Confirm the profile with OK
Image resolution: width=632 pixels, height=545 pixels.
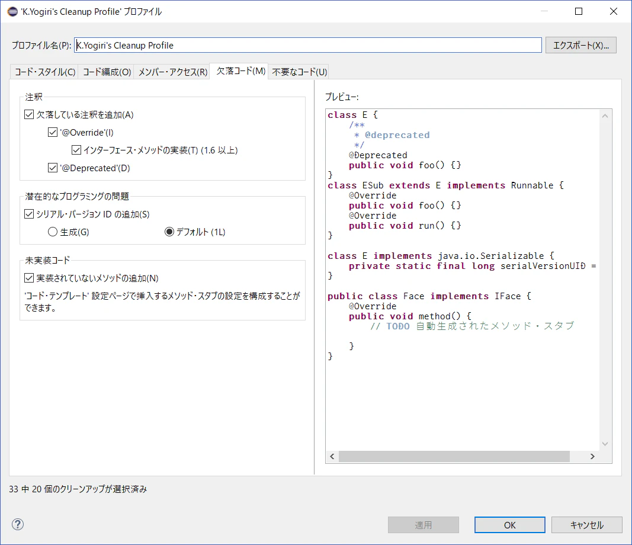click(x=509, y=525)
